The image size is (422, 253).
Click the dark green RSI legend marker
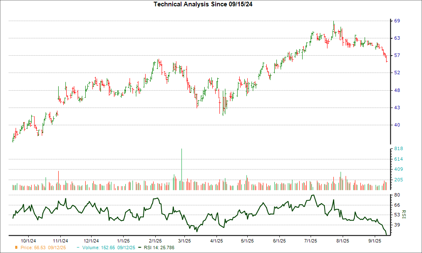[139, 248]
